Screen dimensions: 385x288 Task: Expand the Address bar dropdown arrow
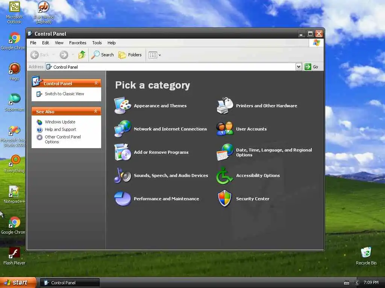tap(299, 67)
